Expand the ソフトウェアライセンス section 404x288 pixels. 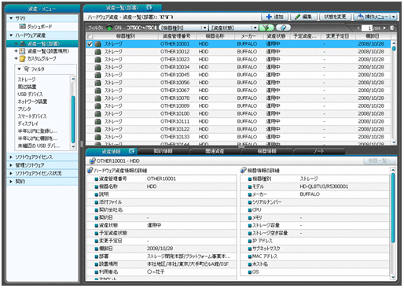11,157
